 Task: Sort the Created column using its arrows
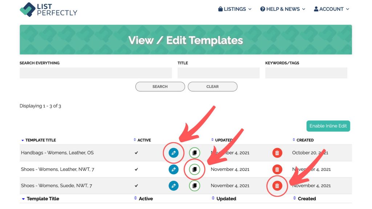pyautogui.click(x=294, y=140)
